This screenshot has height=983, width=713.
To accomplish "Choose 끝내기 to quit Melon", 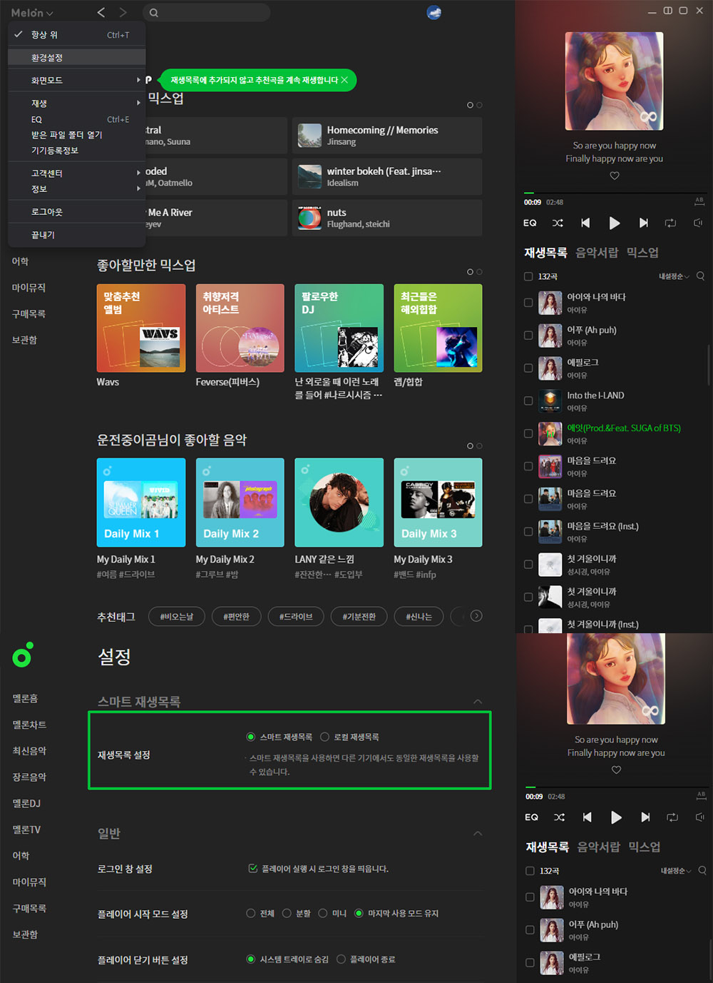I will 76,235.
